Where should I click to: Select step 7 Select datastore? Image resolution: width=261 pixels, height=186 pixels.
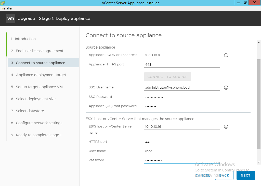point(28,111)
